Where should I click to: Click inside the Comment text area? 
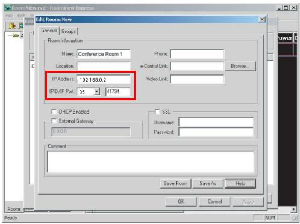pos(151,162)
